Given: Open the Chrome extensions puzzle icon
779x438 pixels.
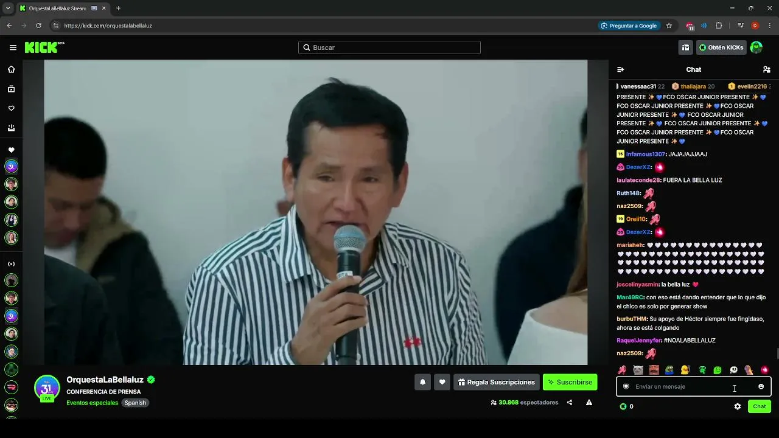Looking at the screenshot, I should pos(719,26).
